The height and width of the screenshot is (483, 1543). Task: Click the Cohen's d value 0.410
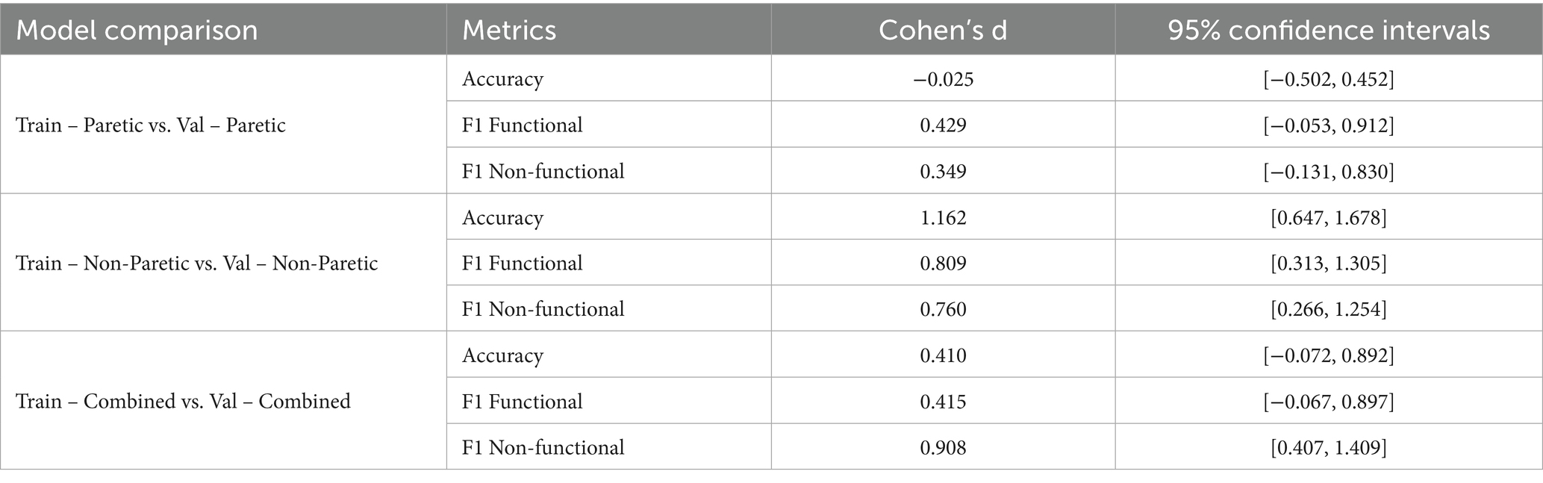[943, 355]
